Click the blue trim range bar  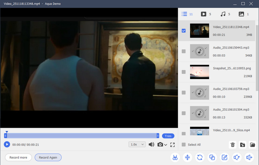point(82,136)
